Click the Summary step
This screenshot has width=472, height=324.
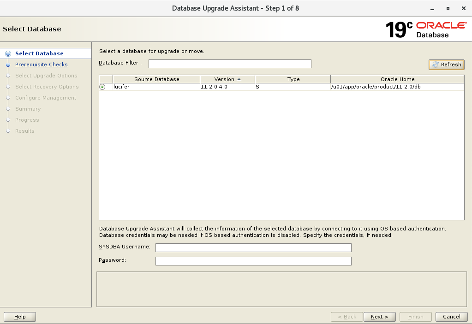(x=28, y=109)
